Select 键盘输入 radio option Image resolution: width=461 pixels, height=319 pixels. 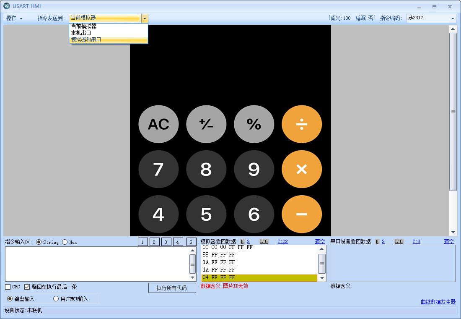(x=10, y=299)
